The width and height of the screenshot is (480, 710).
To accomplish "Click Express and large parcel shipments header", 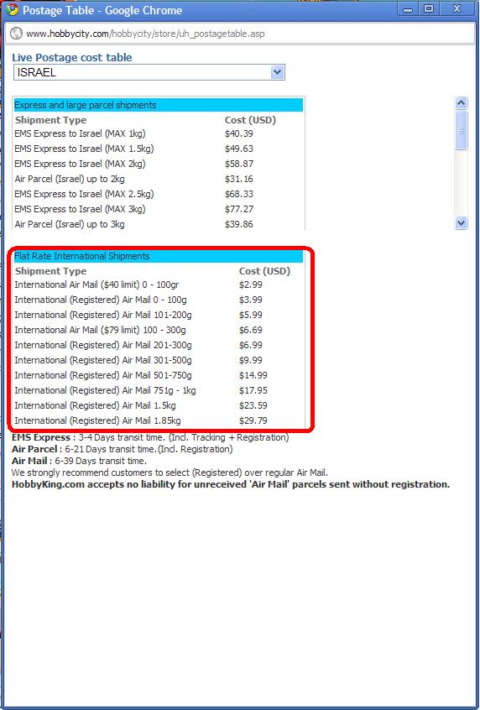I will point(159,105).
